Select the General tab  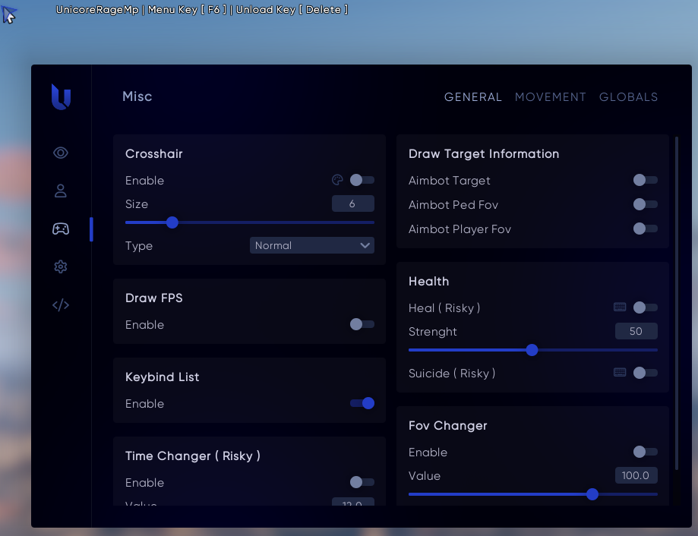[x=472, y=97]
